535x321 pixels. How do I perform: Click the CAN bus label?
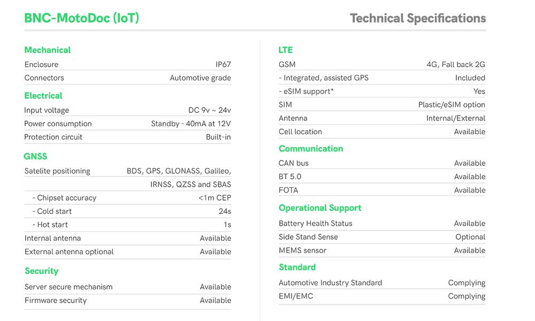coord(293,163)
